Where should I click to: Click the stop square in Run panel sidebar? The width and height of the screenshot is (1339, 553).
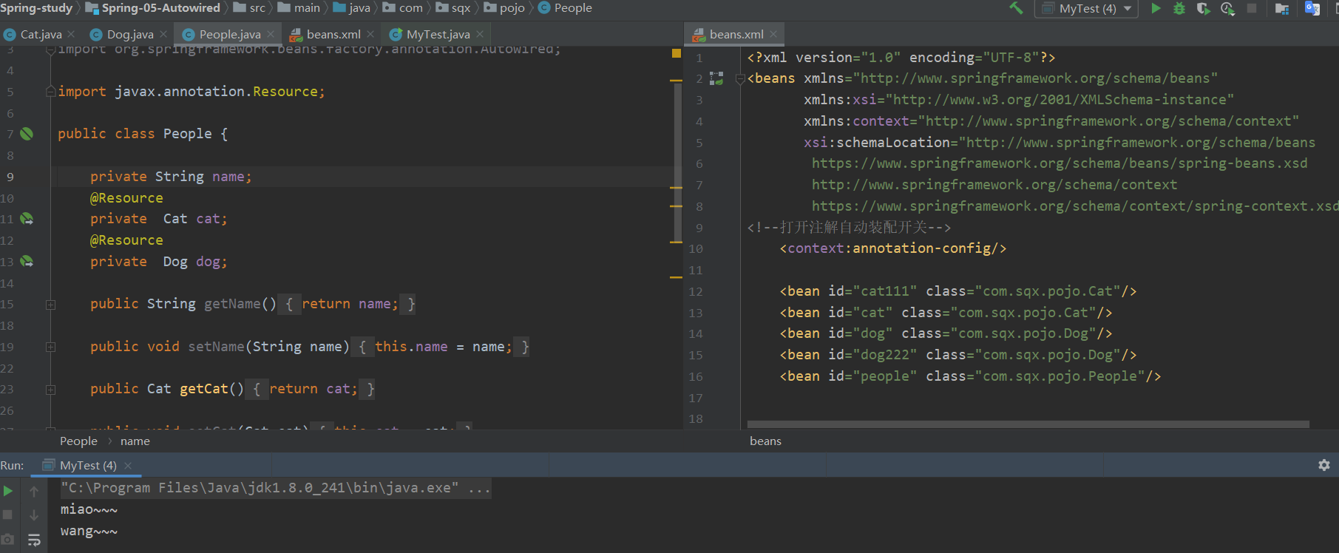pyautogui.click(x=7, y=515)
